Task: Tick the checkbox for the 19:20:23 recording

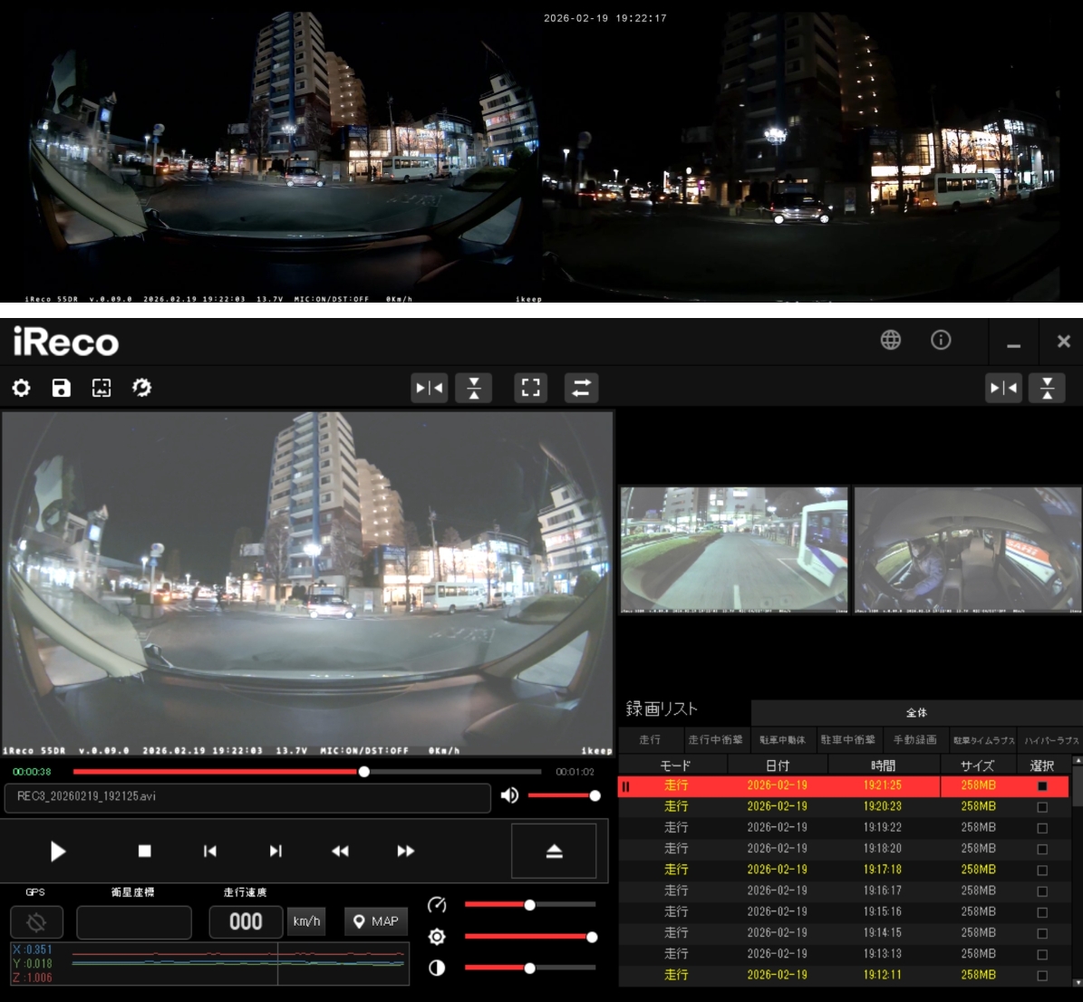Action: tap(1041, 807)
